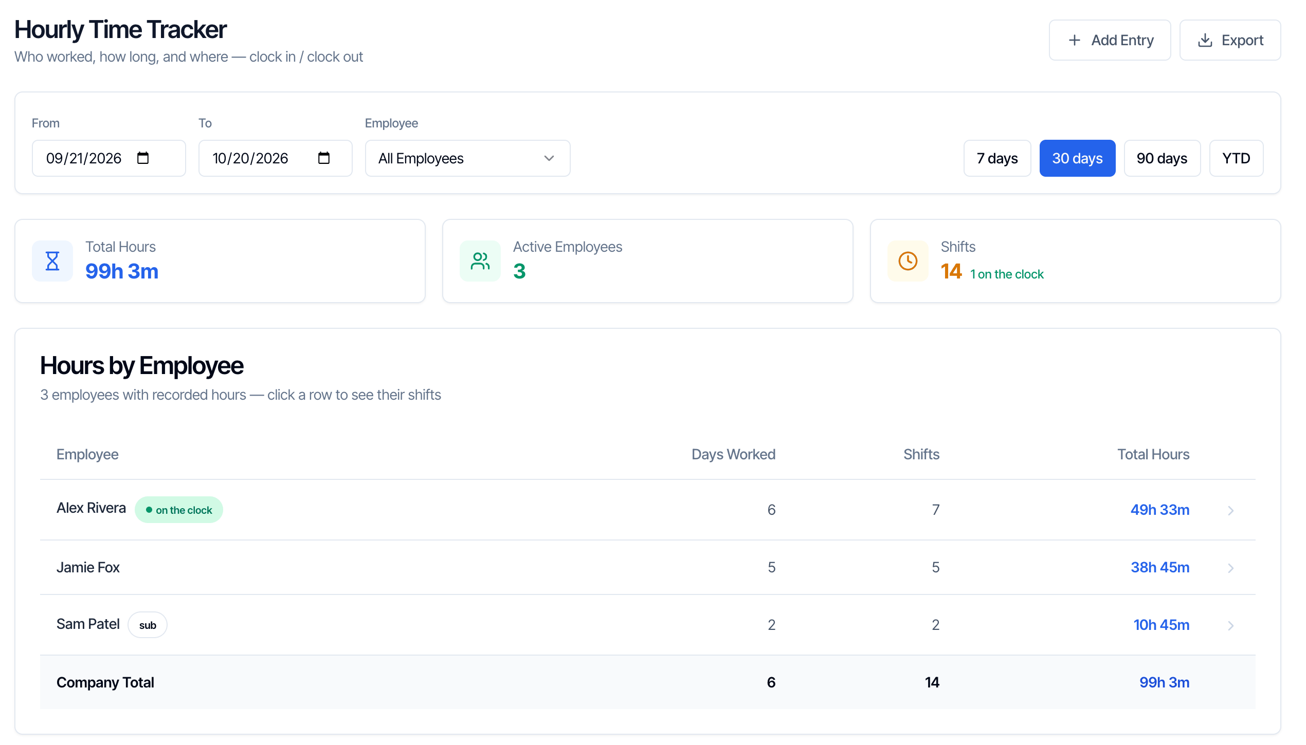Select the 30 days range

[x=1077, y=158]
